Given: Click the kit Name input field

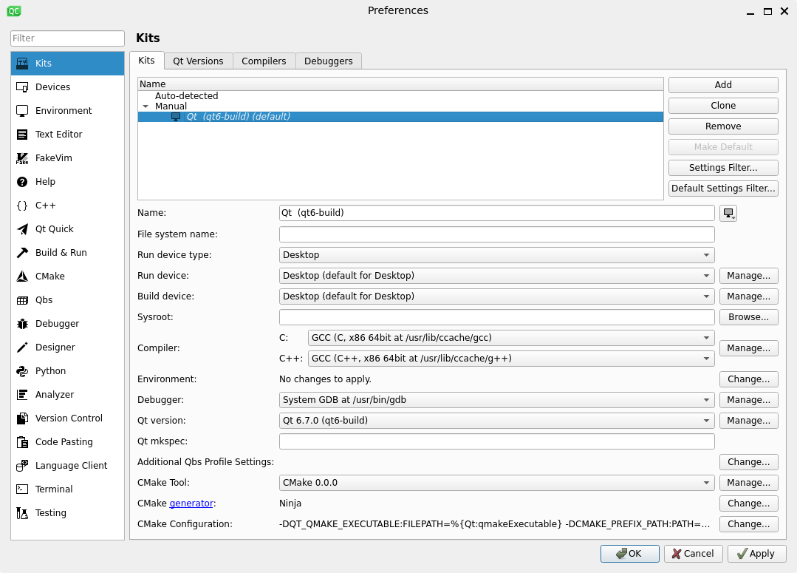Looking at the screenshot, I should pyautogui.click(x=496, y=213).
